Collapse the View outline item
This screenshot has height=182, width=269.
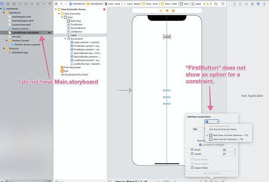pyautogui.click(x=62, y=17)
